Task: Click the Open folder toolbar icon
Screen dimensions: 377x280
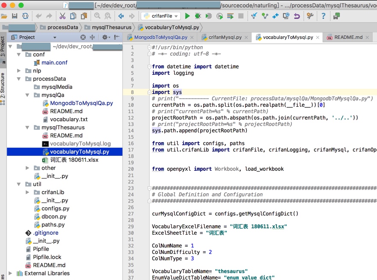Action: 4,16
